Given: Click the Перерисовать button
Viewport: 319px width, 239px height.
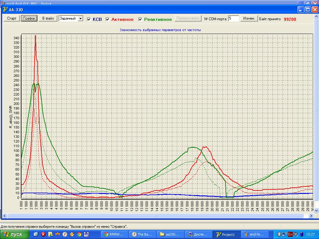Looking at the screenshot, I should (188, 18).
